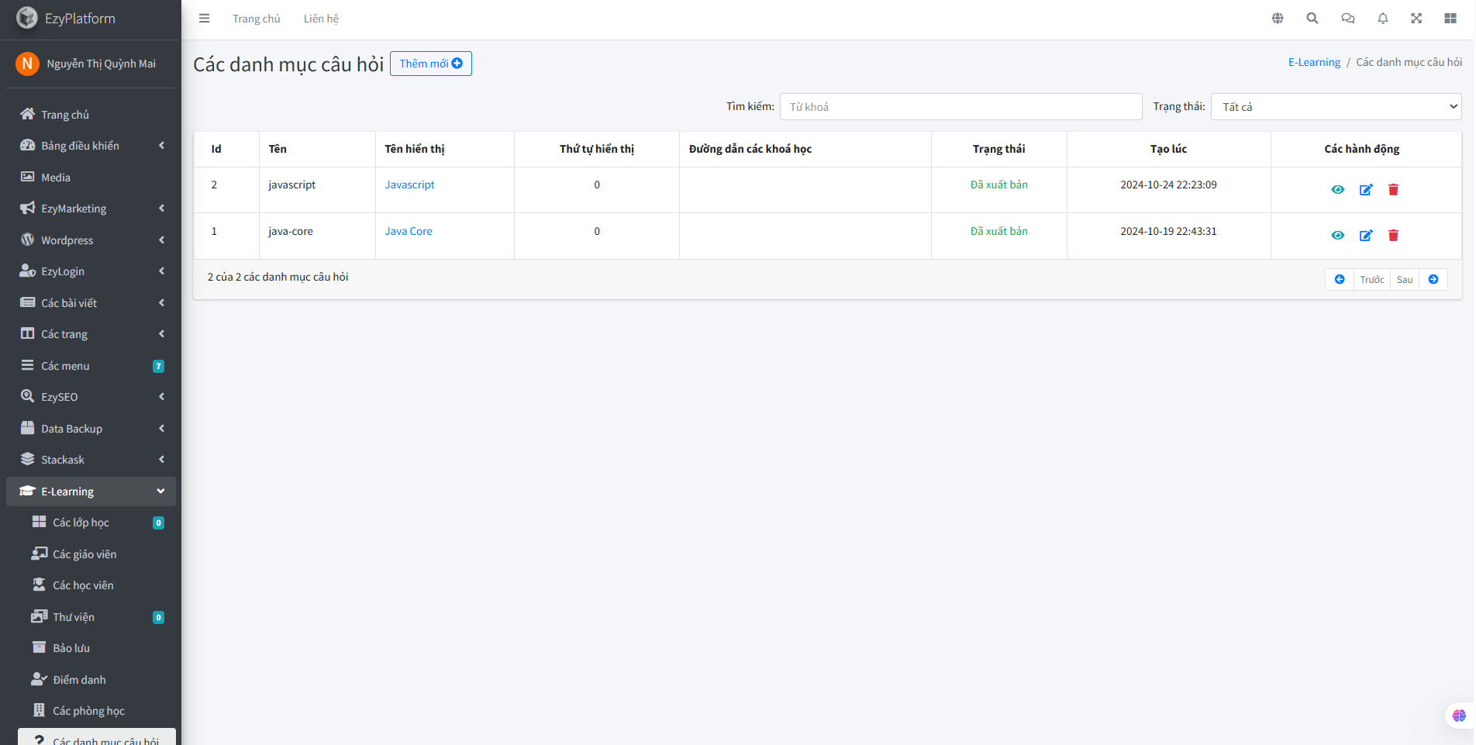The height and width of the screenshot is (745, 1476).
Task: Open Bảo lưu submenu item
Action: [97, 648]
